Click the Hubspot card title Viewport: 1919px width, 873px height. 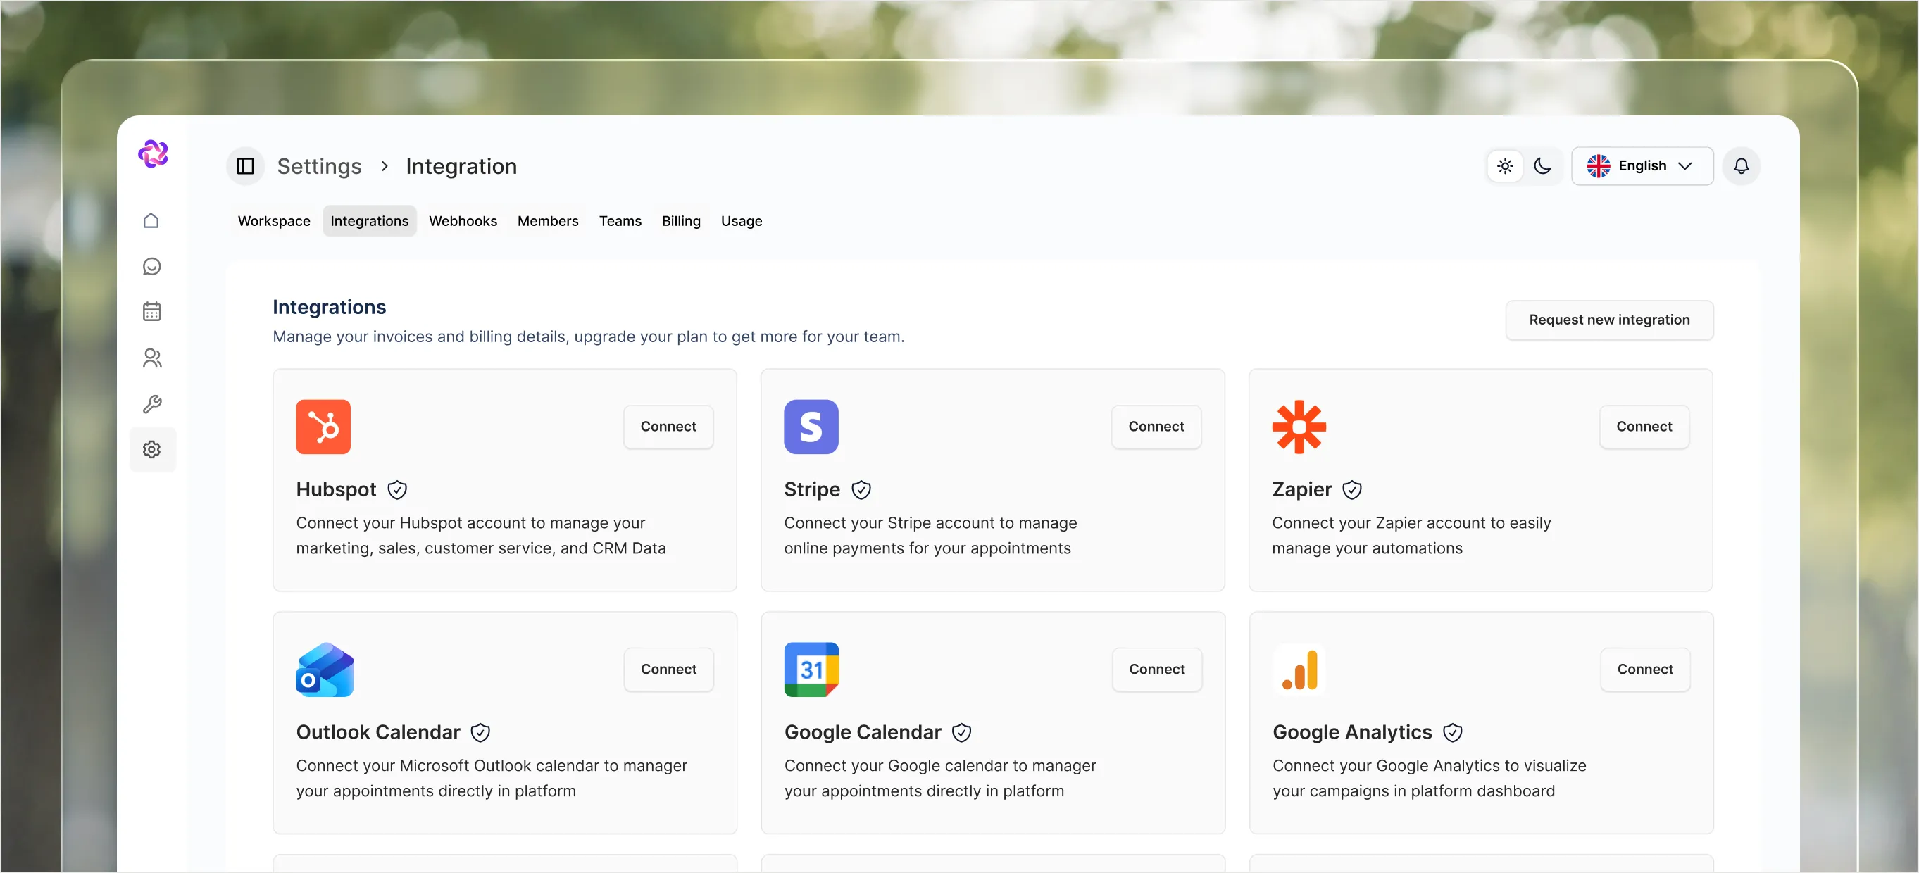(336, 489)
